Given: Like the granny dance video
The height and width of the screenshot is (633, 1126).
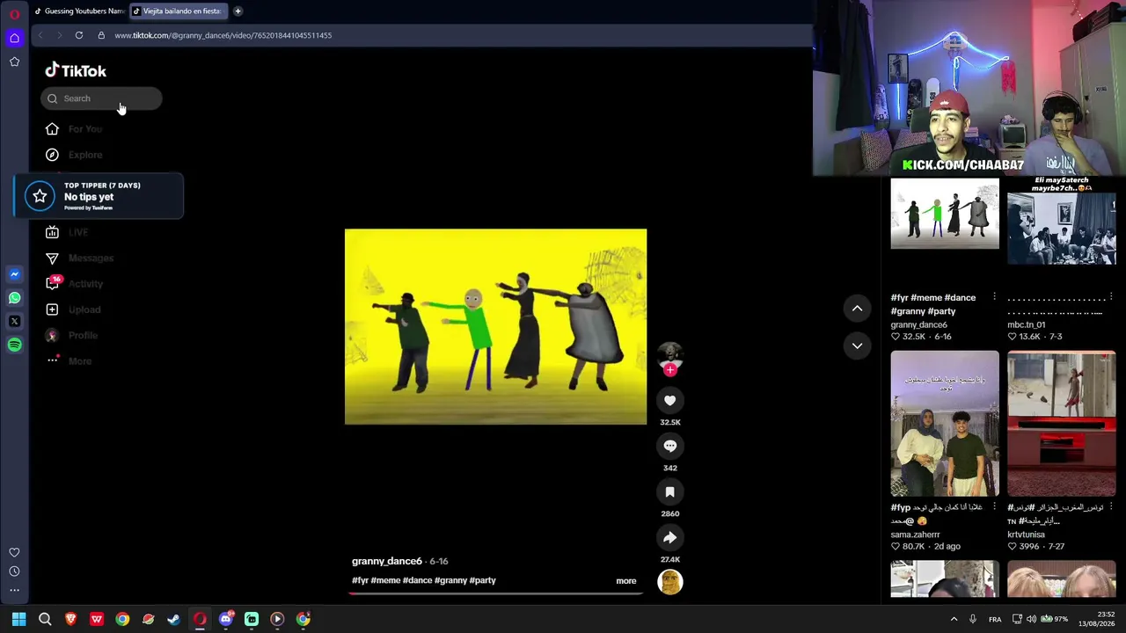Looking at the screenshot, I should [x=669, y=401].
